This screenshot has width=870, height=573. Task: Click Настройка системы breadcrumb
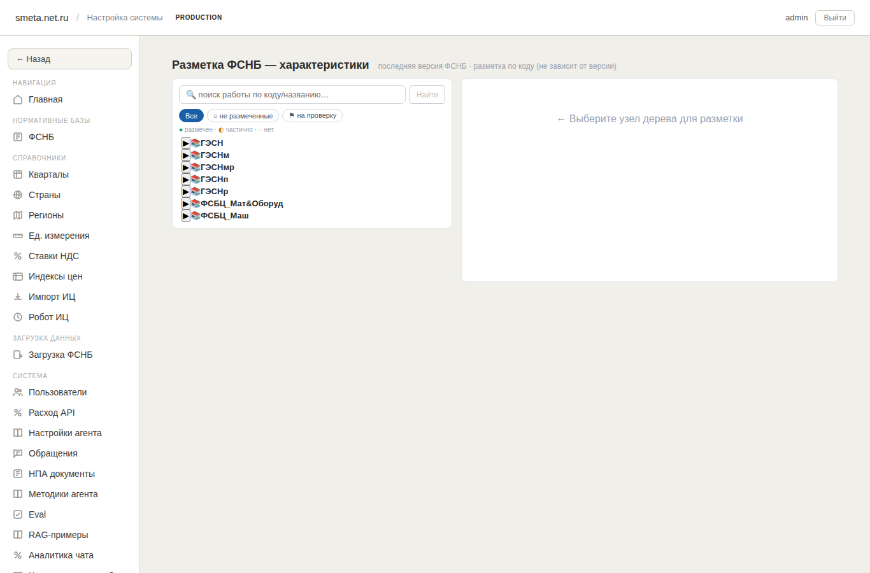point(125,18)
